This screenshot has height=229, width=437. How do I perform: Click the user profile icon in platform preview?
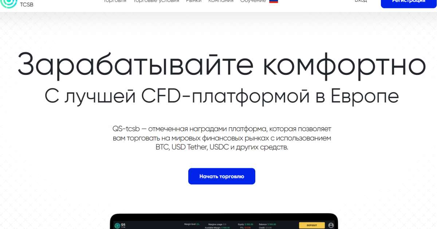[x=331, y=225]
